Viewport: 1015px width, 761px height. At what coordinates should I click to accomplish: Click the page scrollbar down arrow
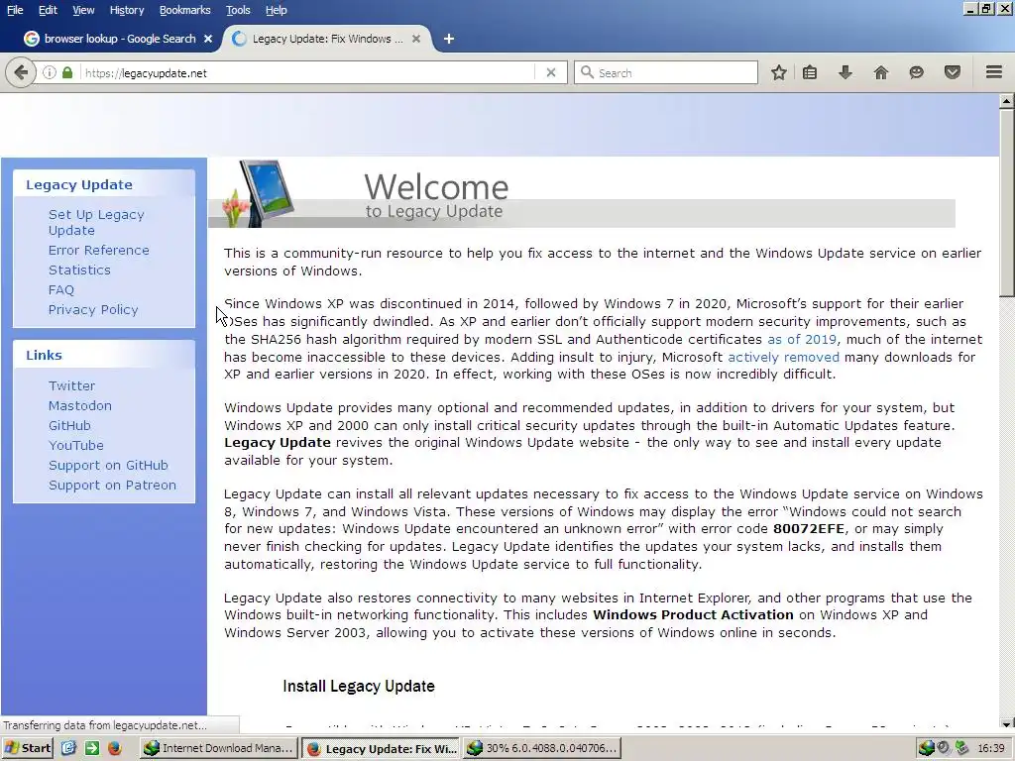(1007, 723)
